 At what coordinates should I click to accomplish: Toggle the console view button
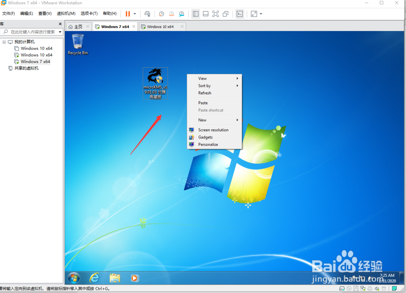tap(240, 14)
